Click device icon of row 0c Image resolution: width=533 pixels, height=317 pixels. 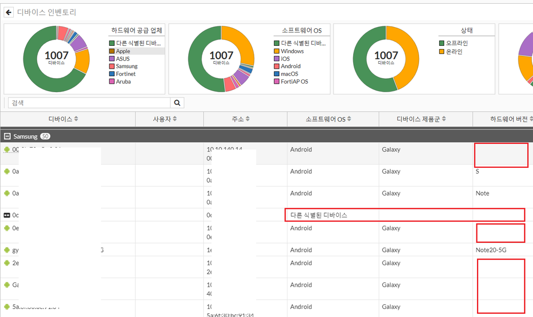click(7, 215)
